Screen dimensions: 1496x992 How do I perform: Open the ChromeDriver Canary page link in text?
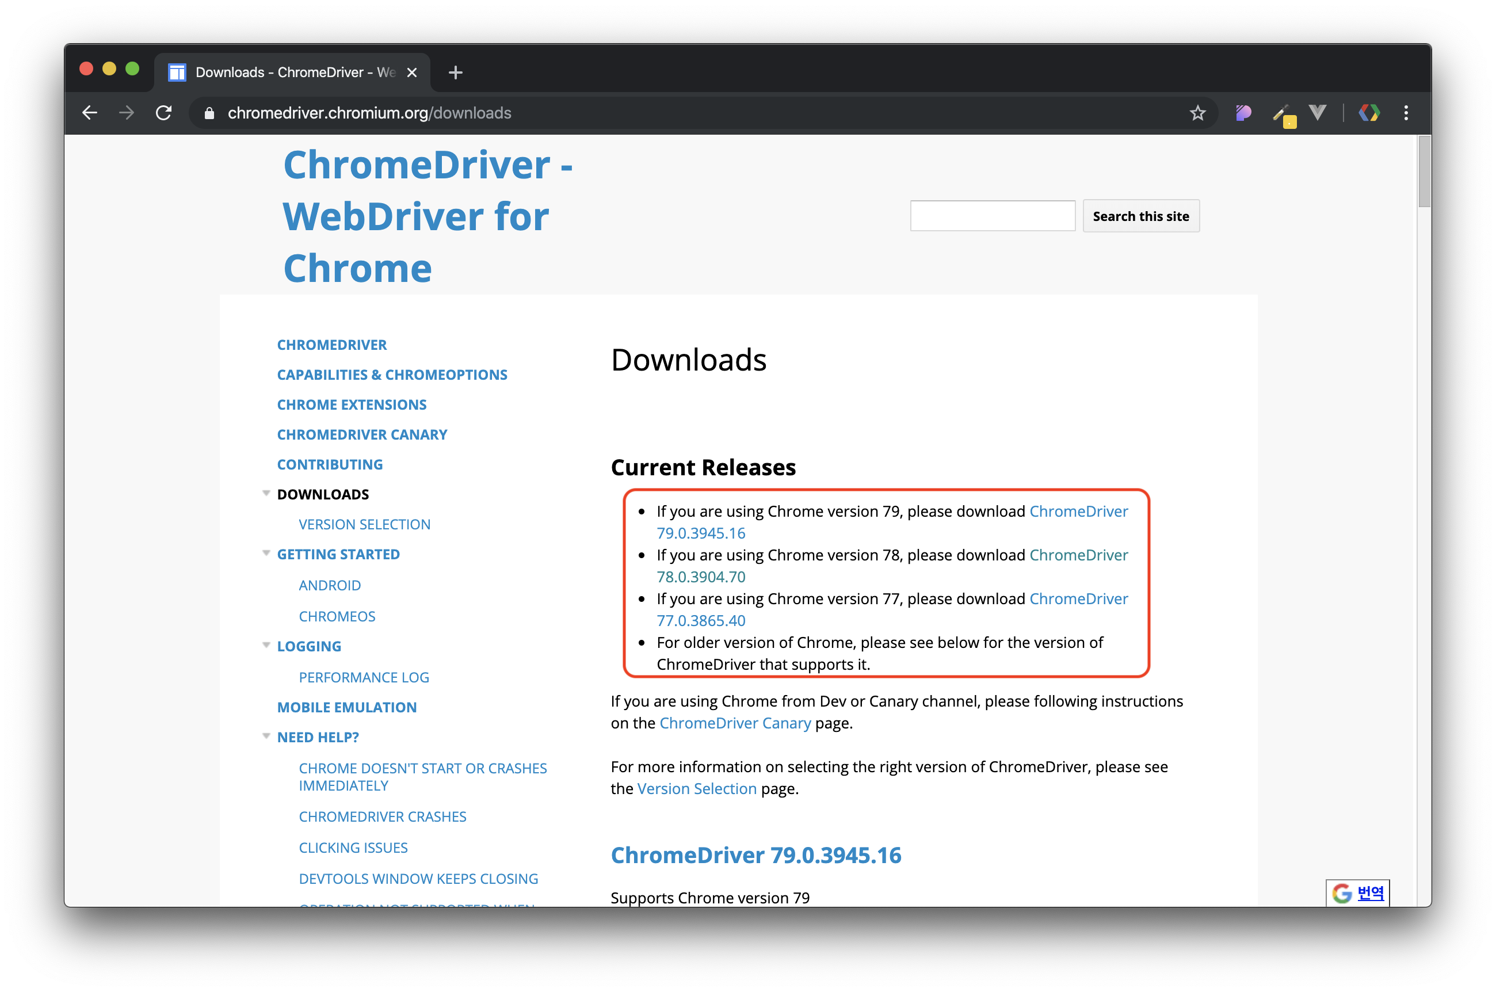pyautogui.click(x=734, y=723)
